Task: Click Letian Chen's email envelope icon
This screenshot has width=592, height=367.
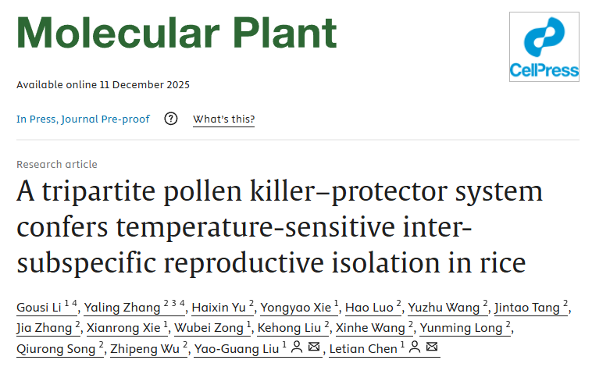Action: (432, 348)
